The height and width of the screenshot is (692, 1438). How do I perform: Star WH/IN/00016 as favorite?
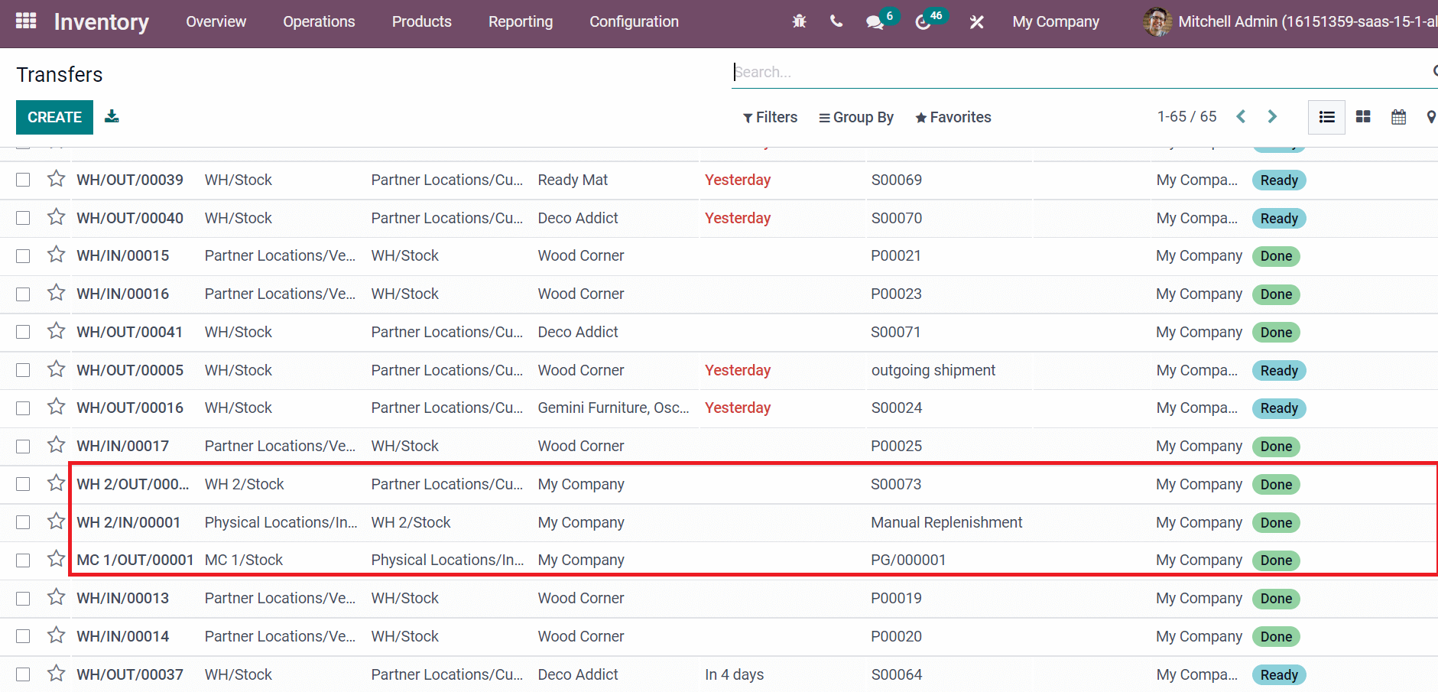[x=56, y=293]
